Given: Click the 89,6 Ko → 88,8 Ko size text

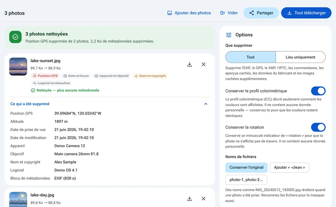Looking at the screenshot, I should [45, 203].
